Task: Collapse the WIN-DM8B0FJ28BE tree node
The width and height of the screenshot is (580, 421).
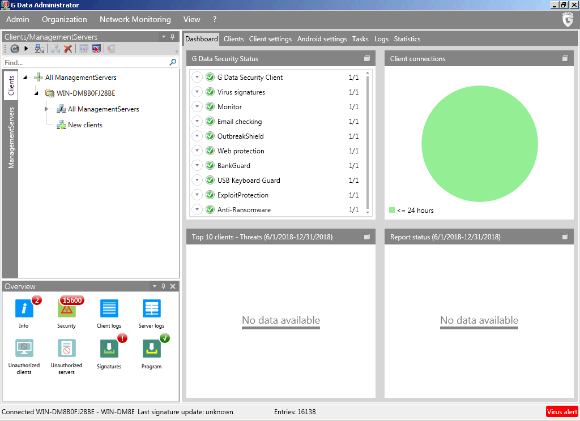Action: [36, 93]
